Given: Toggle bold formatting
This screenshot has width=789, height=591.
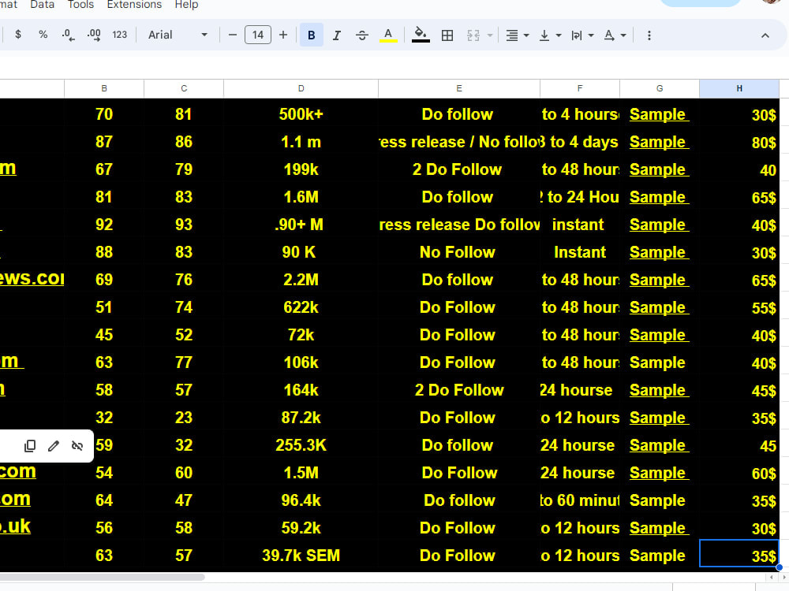Looking at the screenshot, I should click(312, 35).
